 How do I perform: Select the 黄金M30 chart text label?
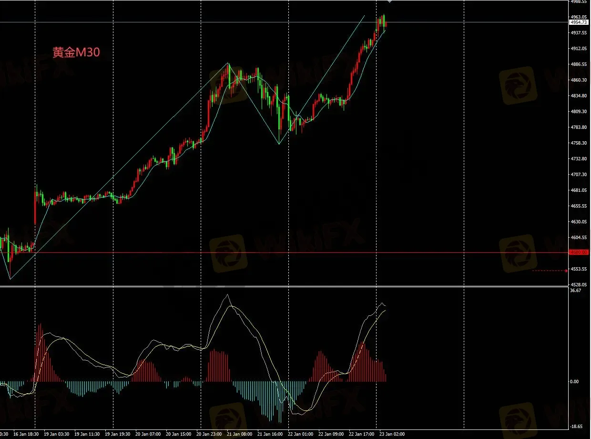click(x=76, y=53)
